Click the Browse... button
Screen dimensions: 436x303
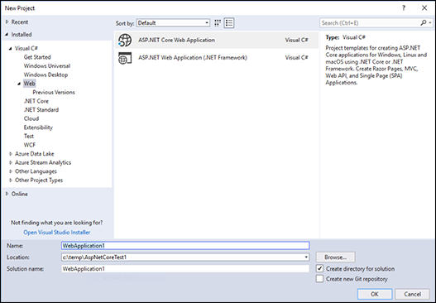point(335,257)
